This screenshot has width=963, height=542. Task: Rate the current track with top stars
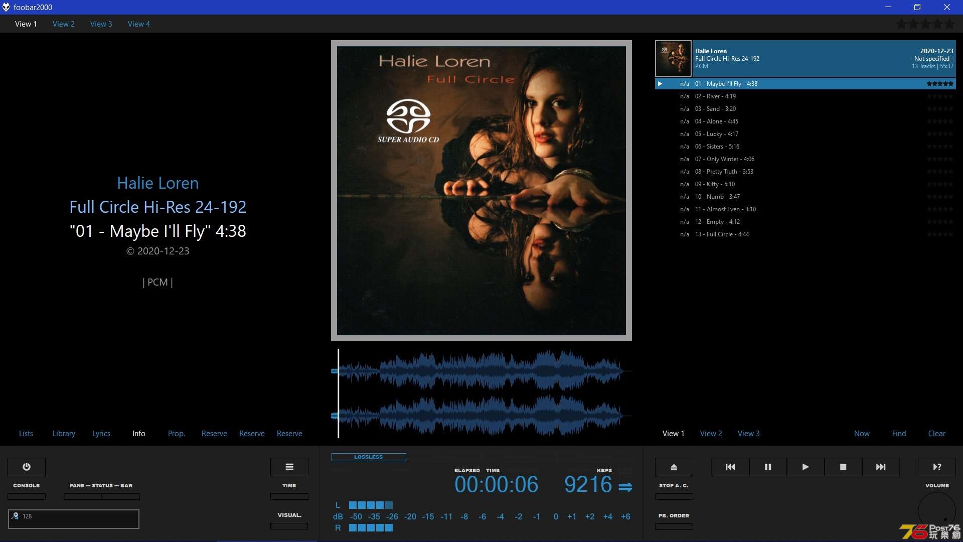(925, 24)
